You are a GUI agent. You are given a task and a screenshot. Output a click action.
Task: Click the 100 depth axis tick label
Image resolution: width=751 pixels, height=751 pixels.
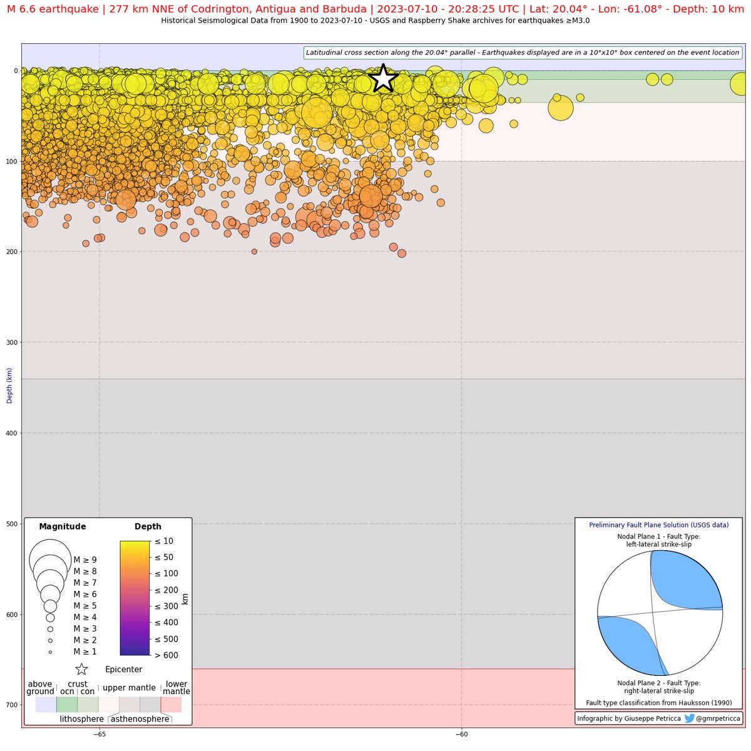(13, 161)
